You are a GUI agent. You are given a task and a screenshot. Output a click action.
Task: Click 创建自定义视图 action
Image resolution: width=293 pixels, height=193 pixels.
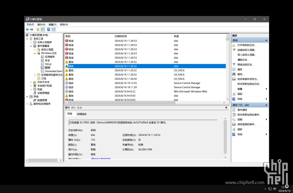tap(247, 50)
